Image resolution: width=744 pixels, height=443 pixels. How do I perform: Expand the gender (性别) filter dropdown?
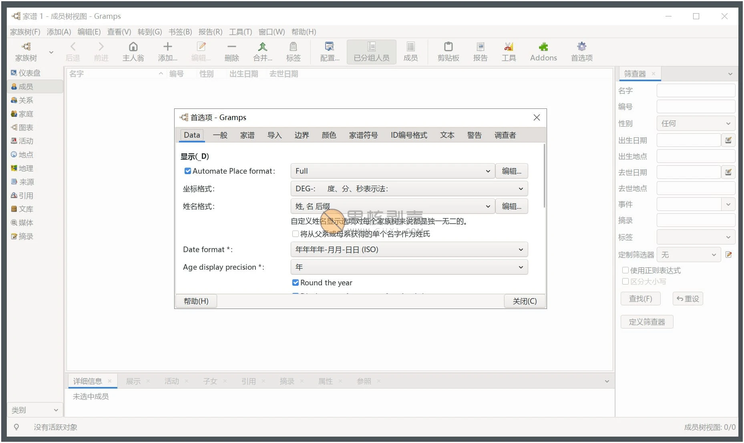pos(696,124)
